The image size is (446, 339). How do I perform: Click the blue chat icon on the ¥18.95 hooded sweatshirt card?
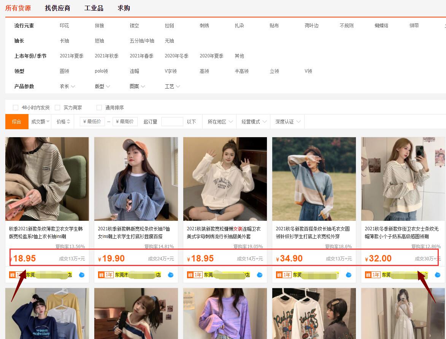(x=260, y=275)
